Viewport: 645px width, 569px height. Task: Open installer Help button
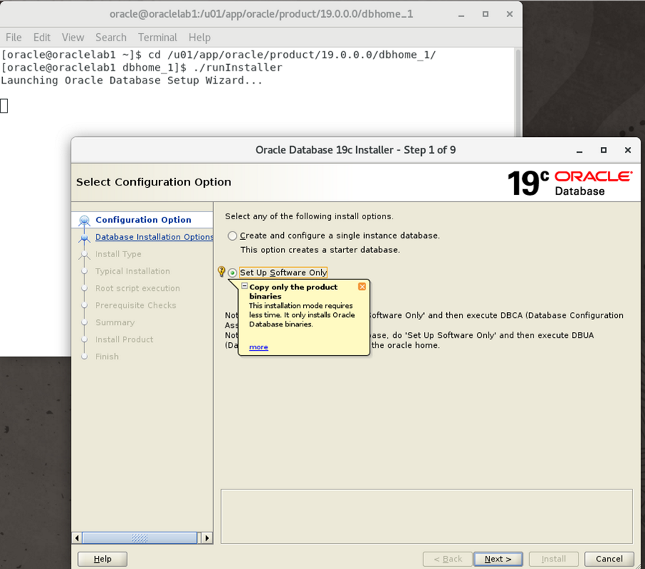coord(102,559)
